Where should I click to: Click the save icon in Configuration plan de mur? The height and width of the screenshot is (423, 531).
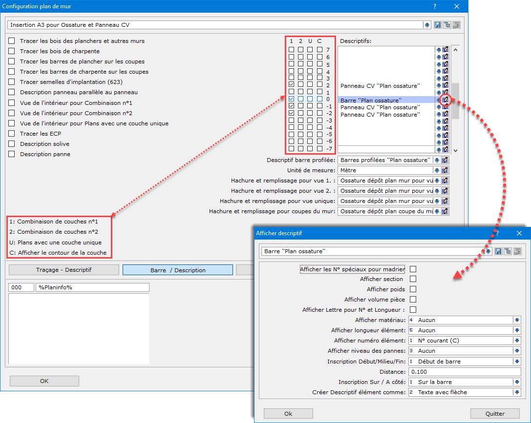438,25
